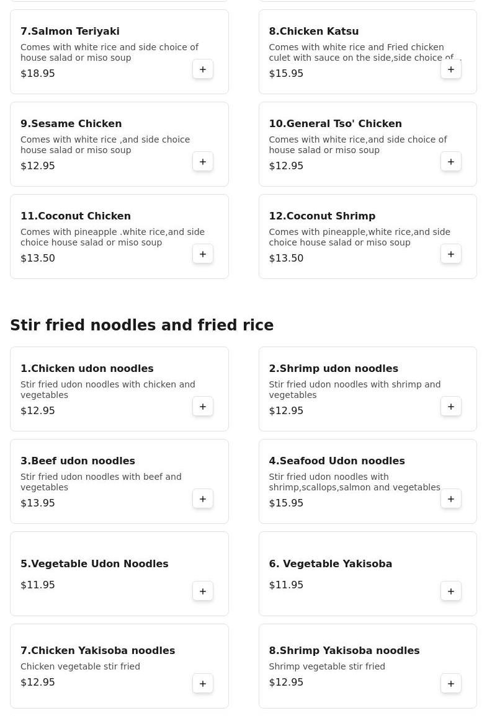
Task: Click plus button for Vegetable Yakisoba
Action: 451,591
